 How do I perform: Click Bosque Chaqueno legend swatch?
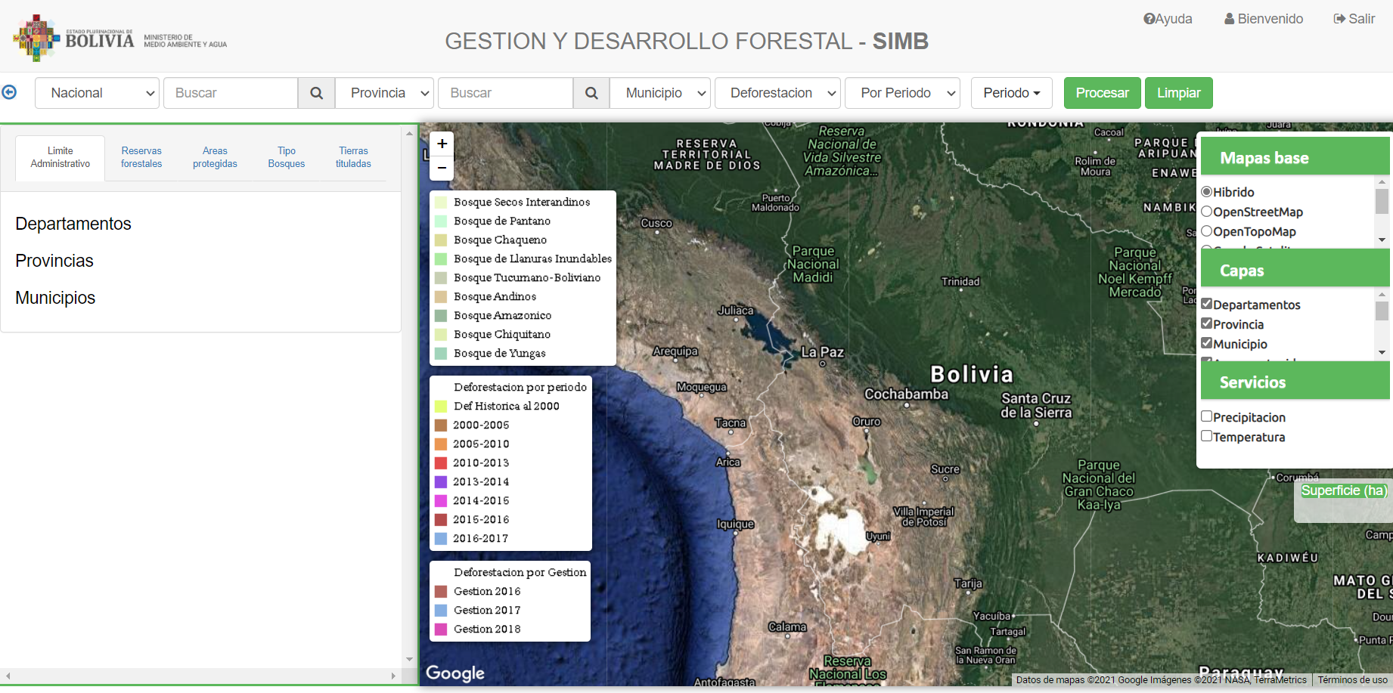441,240
